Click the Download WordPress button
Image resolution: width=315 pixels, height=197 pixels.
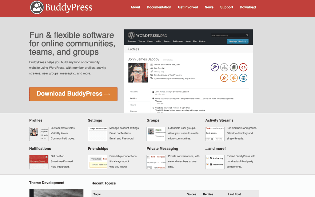(x=237, y=41)
